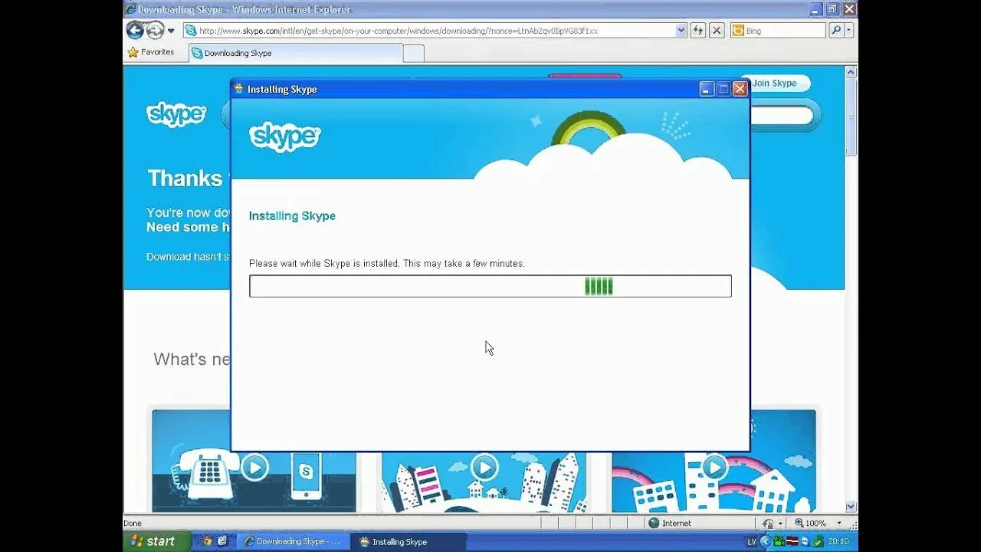Click the Bing search box

pos(778,31)
